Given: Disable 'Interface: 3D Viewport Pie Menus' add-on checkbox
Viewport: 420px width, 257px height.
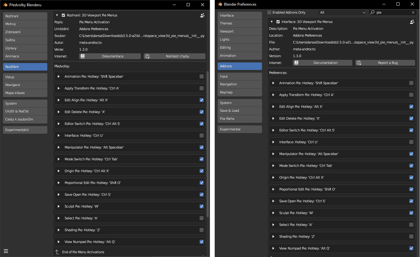Looking at the screenshot, I should [278, 22].
